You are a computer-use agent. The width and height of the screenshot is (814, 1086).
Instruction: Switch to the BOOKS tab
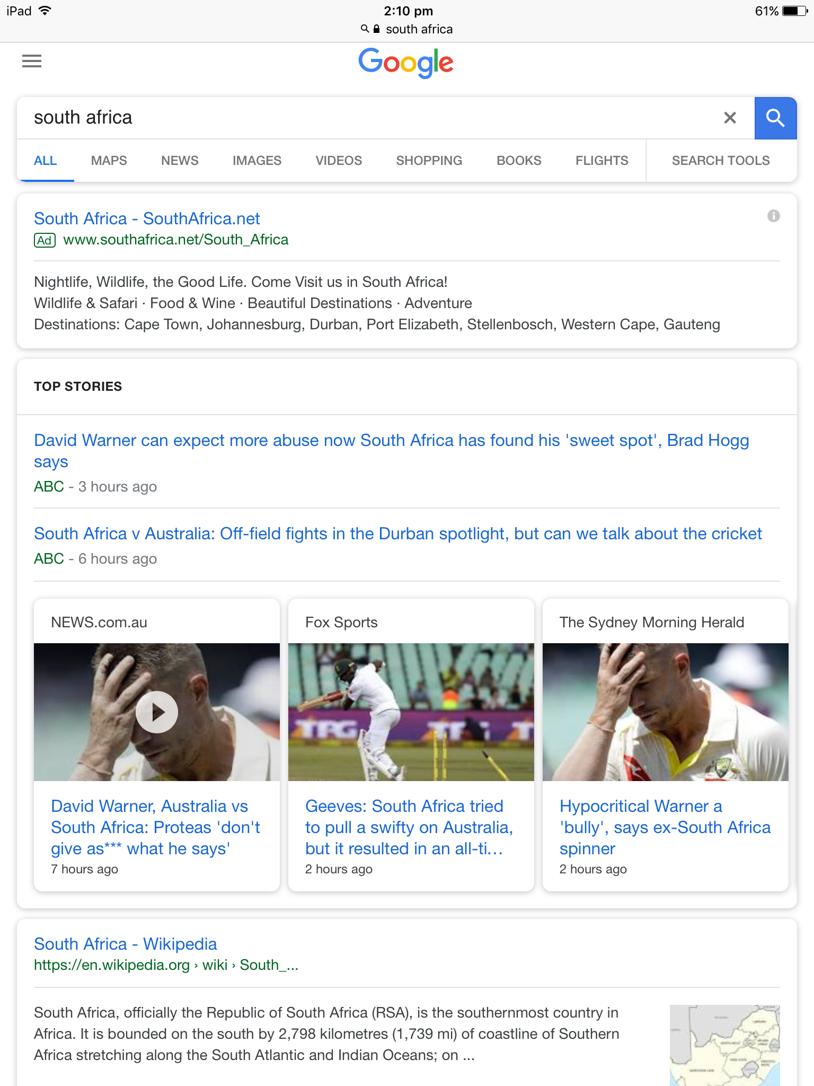[519, 161]
